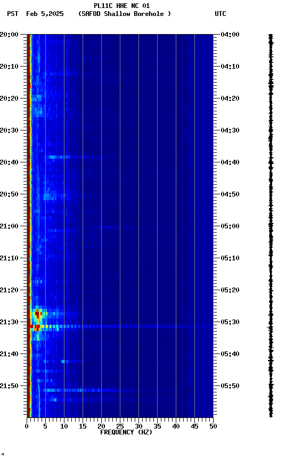Click the 05:40 UTC time label
The width and height of the screenshot is (294, 460).
(x=230, y=354)
